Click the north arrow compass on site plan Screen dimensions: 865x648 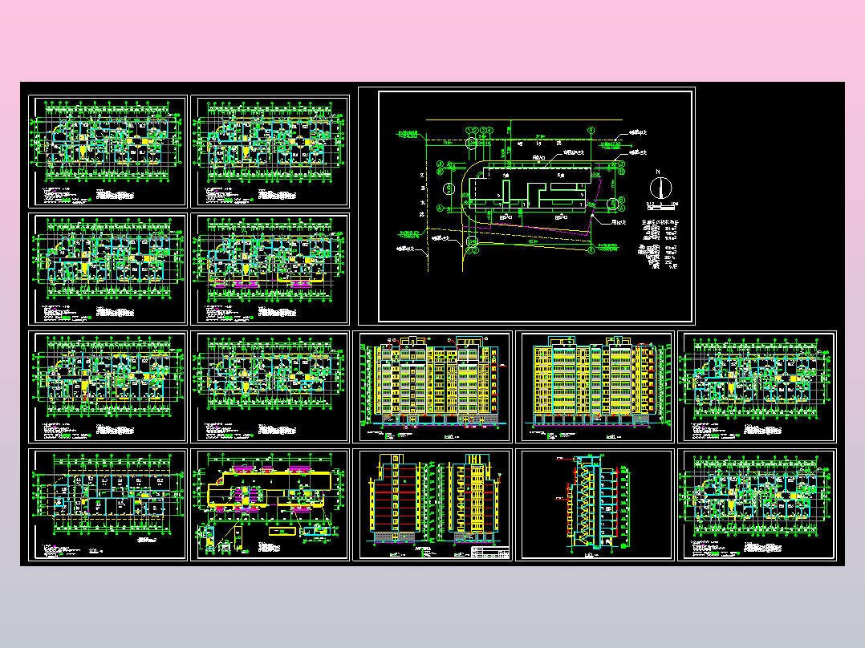(x=660, y=187)
